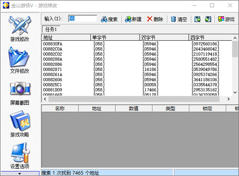This screenshot has height=176, width=239.
Task: Click four-byte value [0972560186]
Action: (206, 44)
